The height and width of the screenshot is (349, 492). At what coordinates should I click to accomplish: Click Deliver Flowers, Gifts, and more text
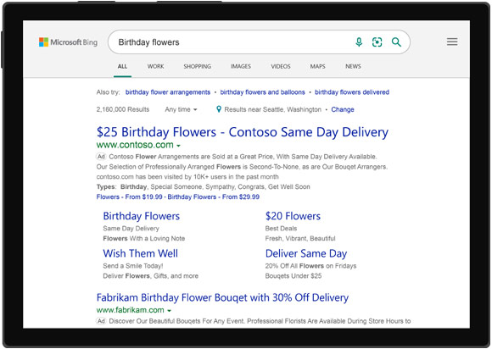click(151, 275)
